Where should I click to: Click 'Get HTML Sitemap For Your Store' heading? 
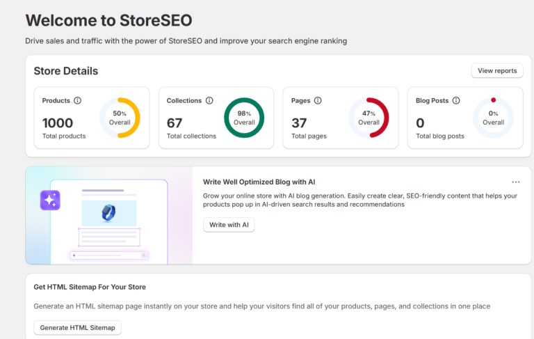[x=90, y=287]
